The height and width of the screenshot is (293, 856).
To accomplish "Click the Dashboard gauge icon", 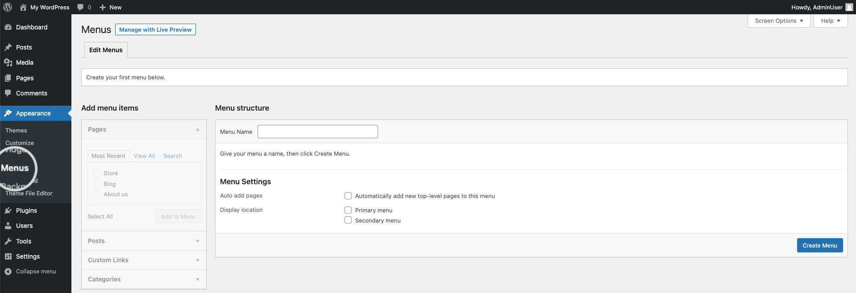I will click(x=8, y=27).
